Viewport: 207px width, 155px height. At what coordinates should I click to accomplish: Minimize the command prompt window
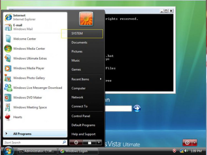[161, 11]
